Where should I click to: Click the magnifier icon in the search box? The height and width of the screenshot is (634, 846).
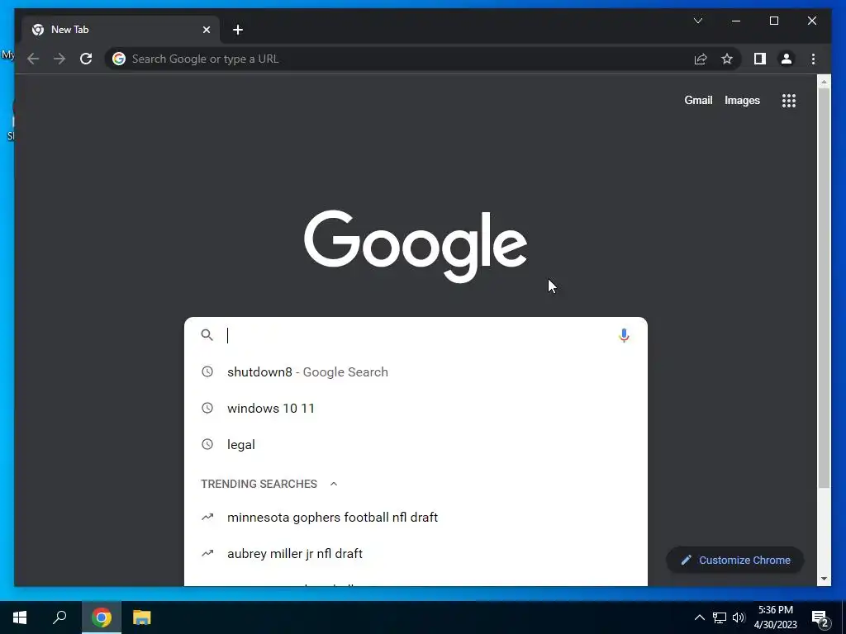(207, 335)
